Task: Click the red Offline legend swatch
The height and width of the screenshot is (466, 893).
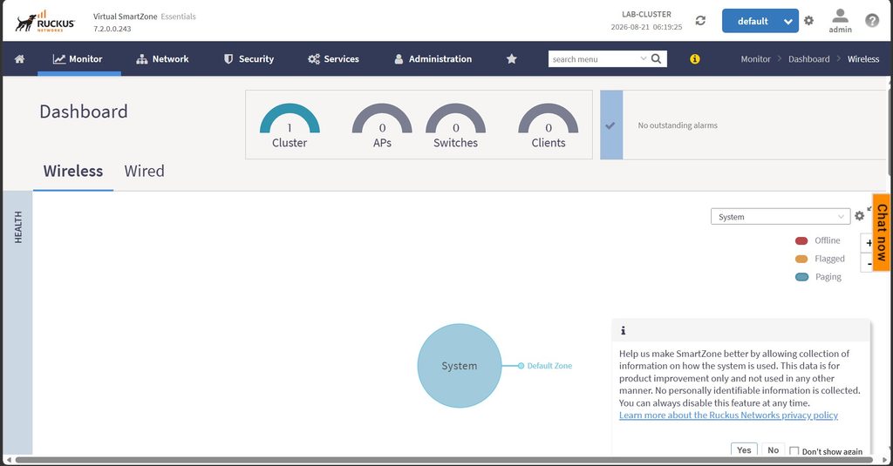Action: [801, 240]
